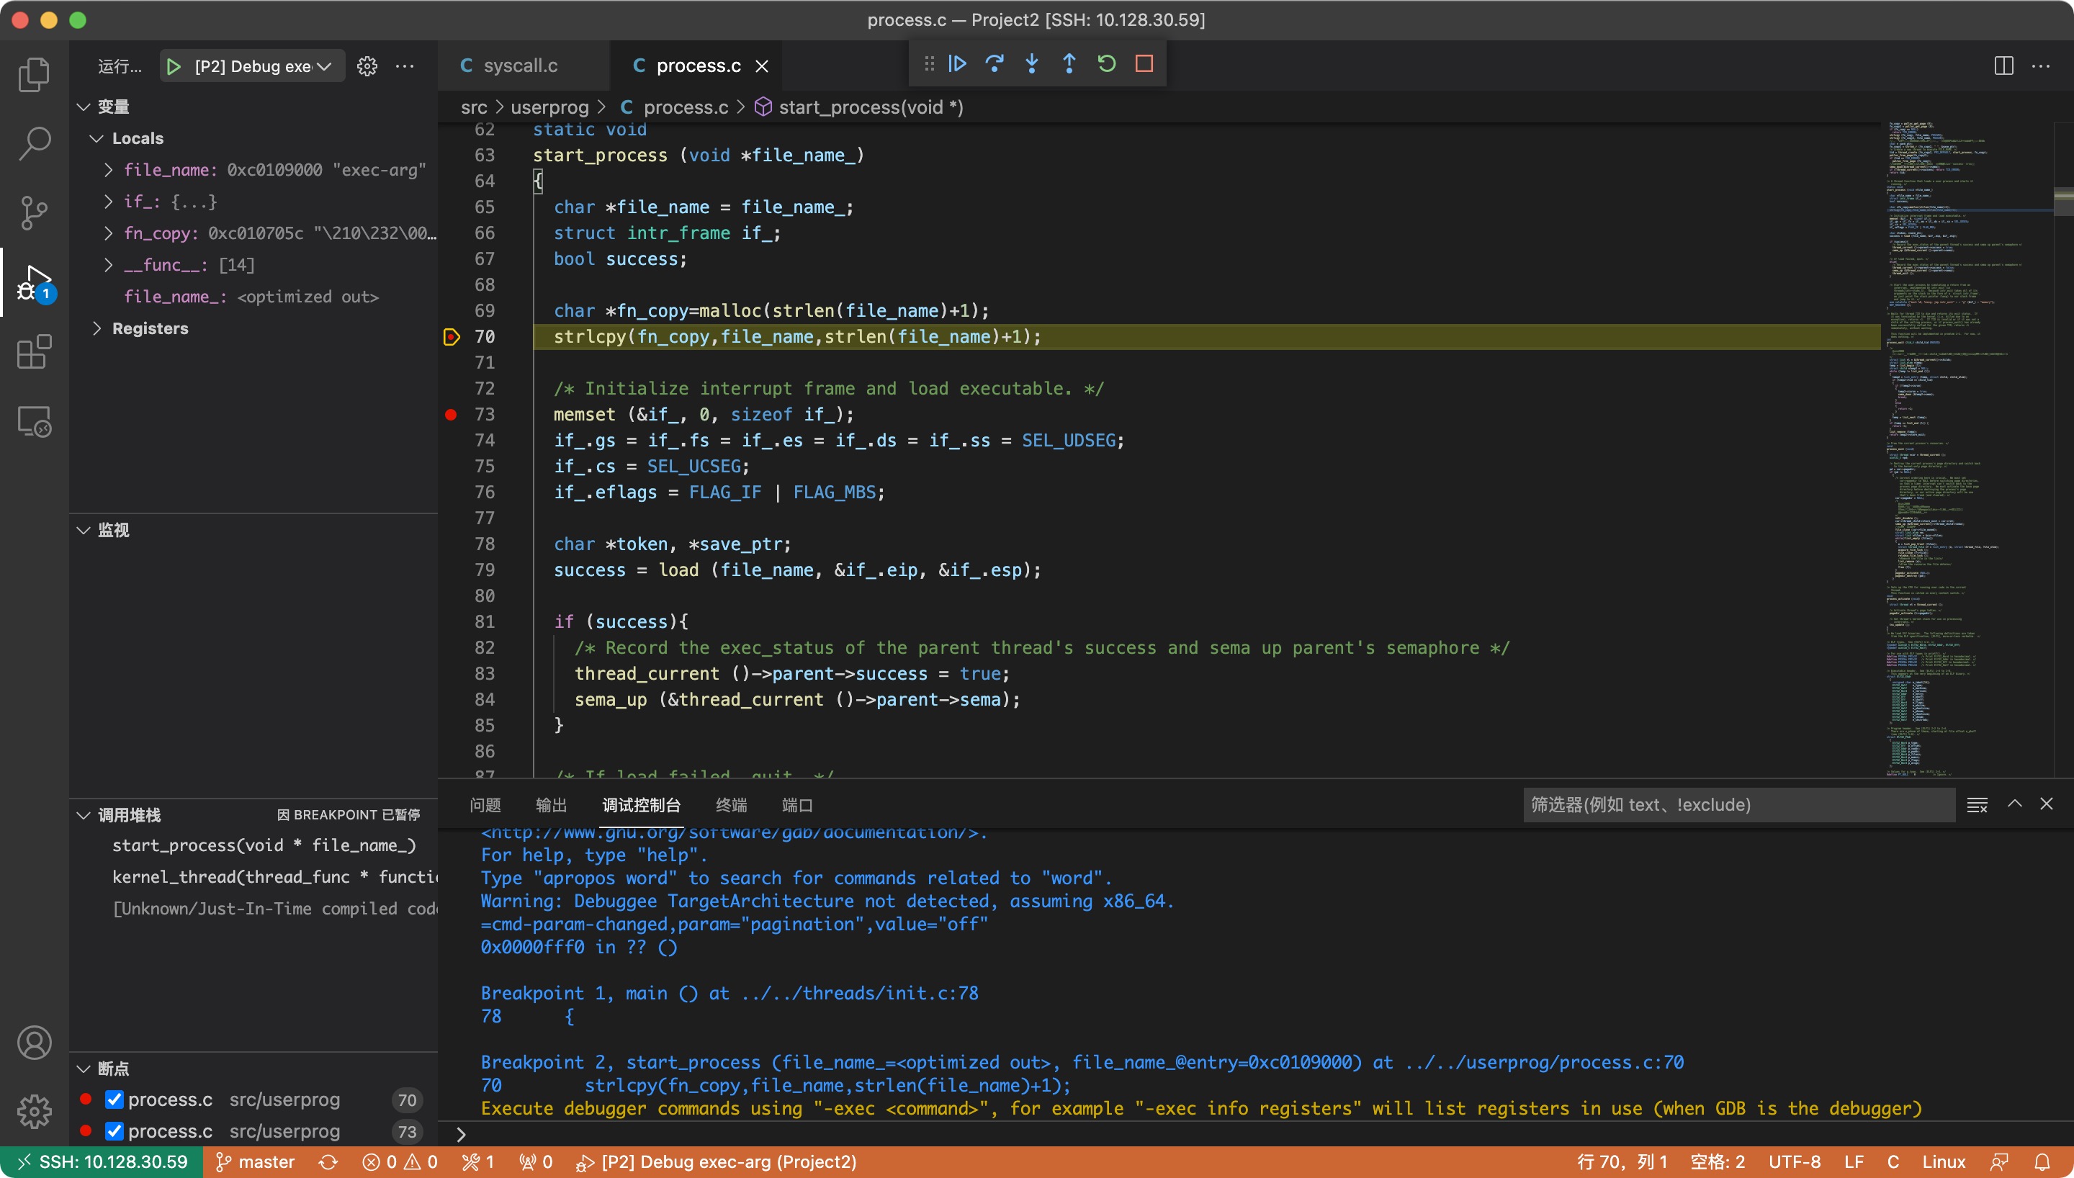Focus the debug console filter field
Image resolution: width=2074 pixels, height=1178 pixels.
pyautogui.click(x=1738, y=805)
